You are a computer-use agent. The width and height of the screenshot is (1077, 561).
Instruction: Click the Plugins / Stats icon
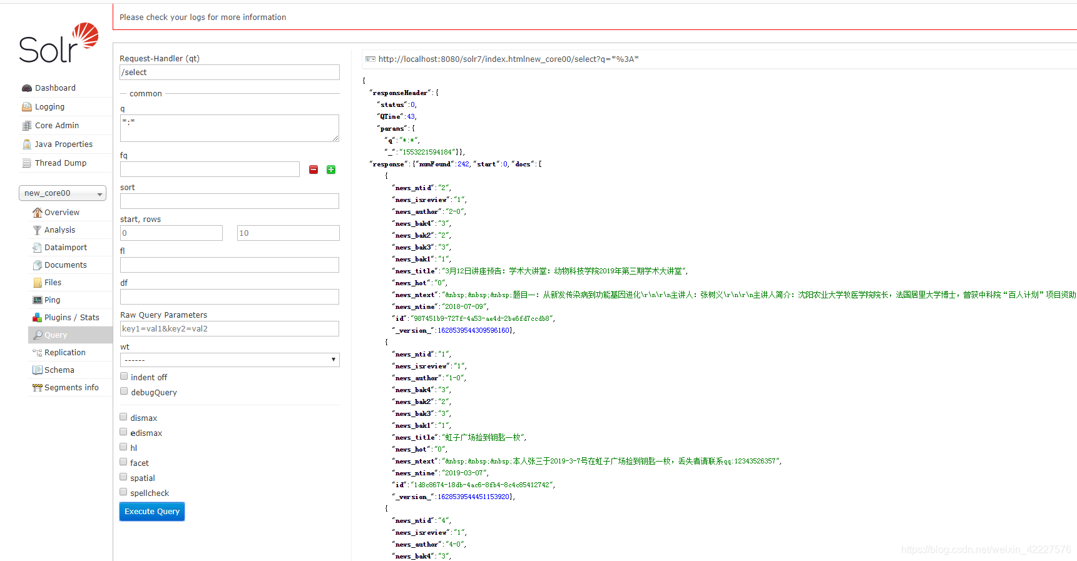[37, 318]
